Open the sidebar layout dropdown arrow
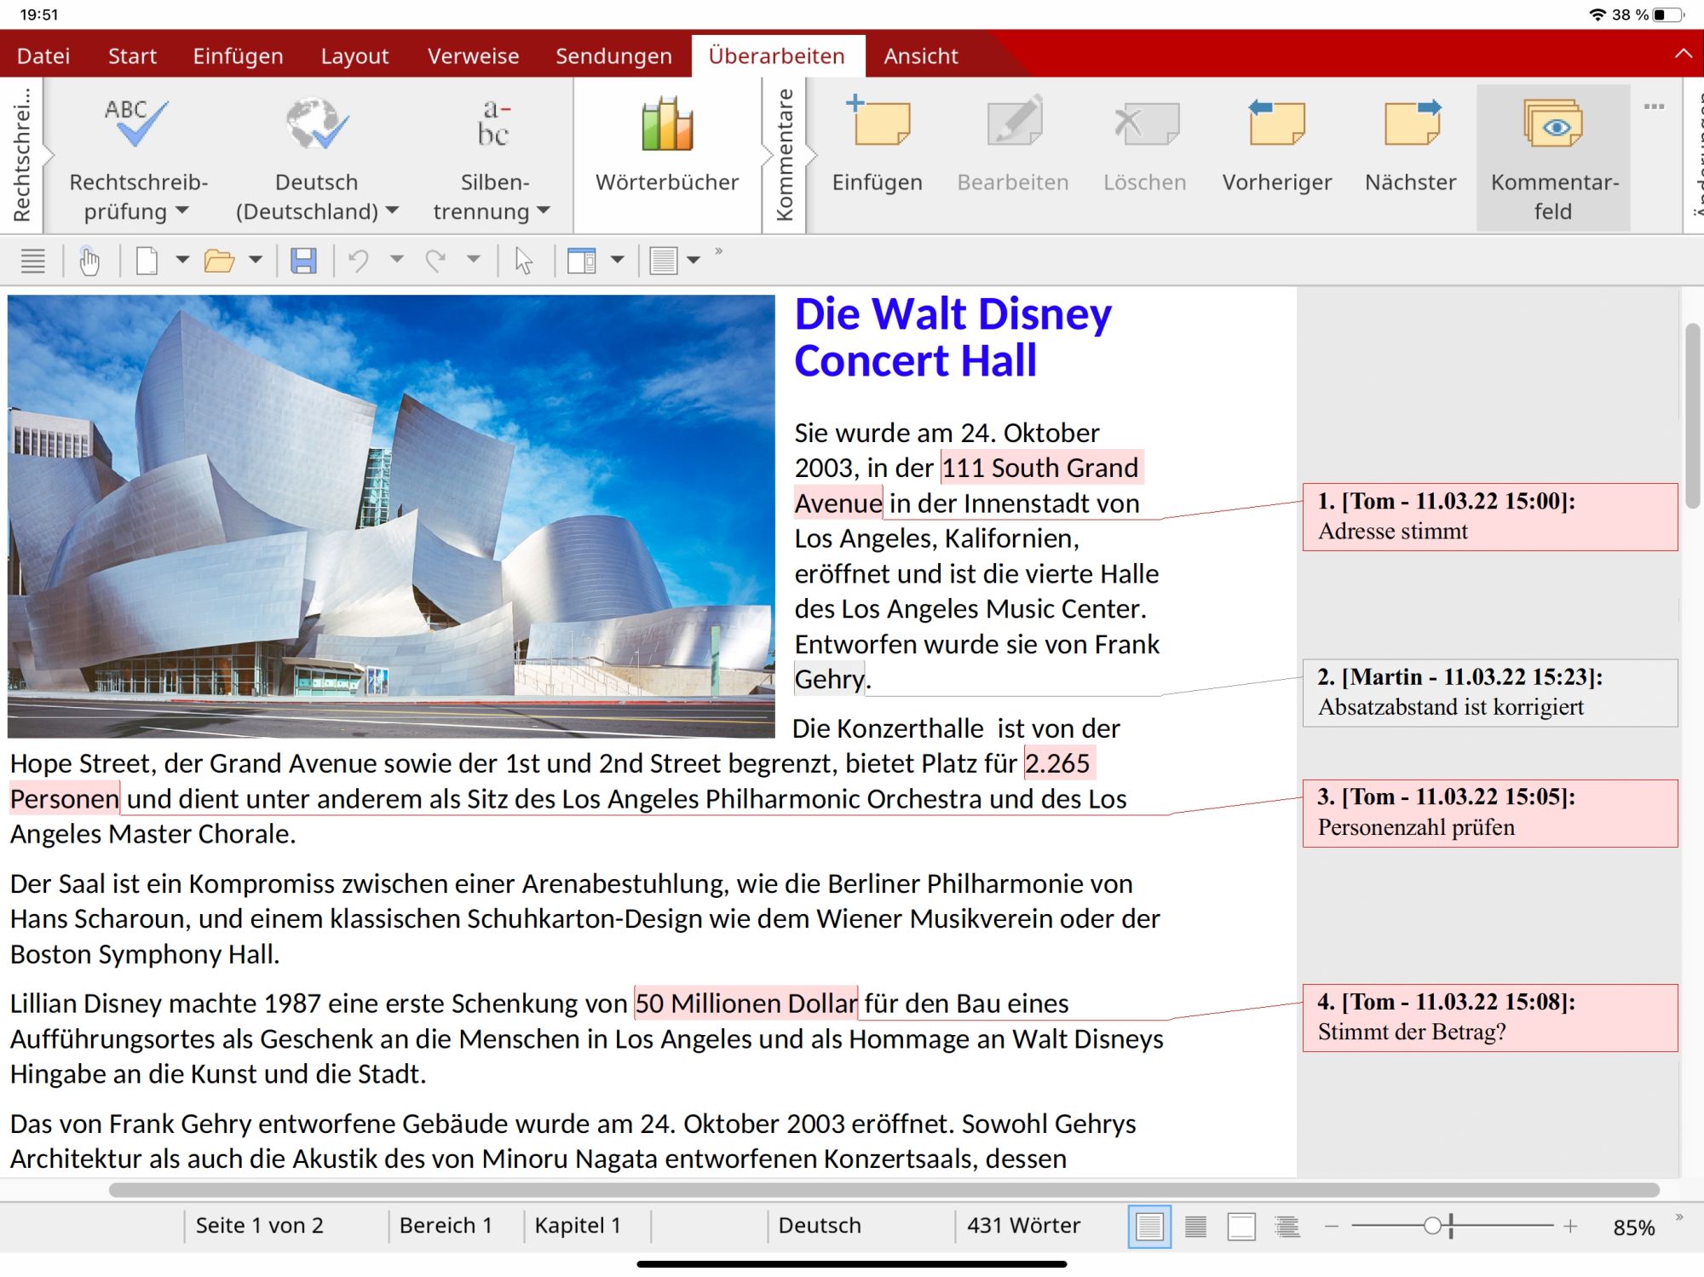The height and width of the screenshot is (1277, 1704). (617, 260)
